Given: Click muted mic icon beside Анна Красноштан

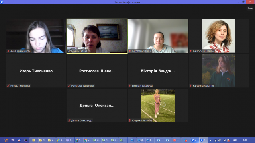Looking at the screenshot, I should [x=8, y=51].
